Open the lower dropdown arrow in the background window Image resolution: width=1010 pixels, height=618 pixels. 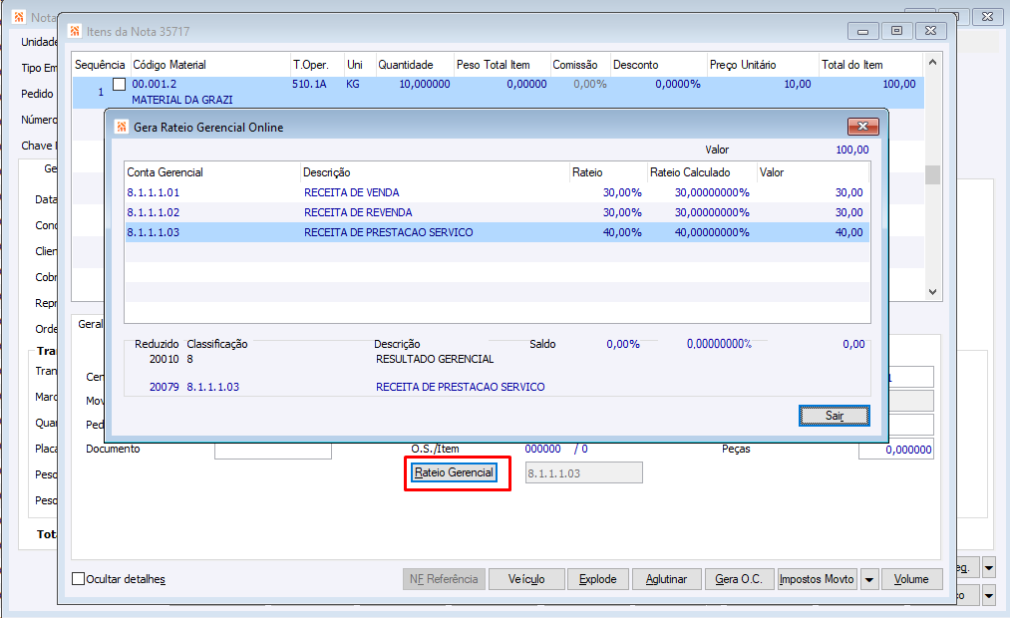tap(989, 595)
